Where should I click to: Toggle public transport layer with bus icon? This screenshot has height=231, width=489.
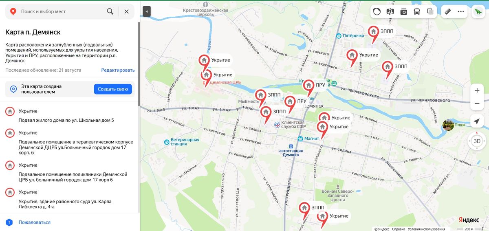coord(417,11)
